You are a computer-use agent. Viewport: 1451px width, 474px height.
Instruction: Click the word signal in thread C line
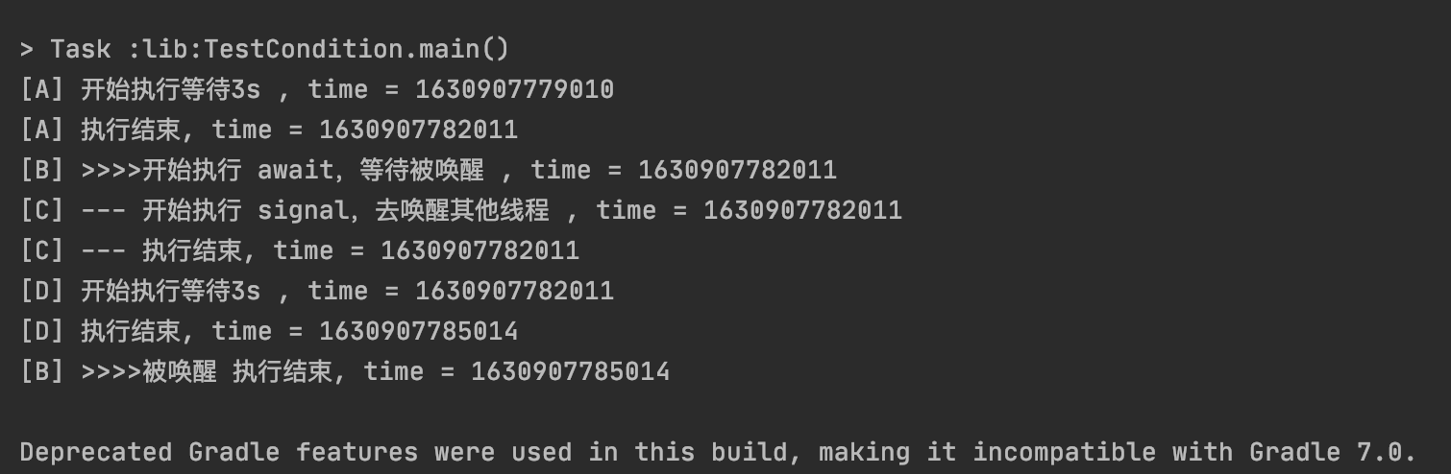(303, 210)
